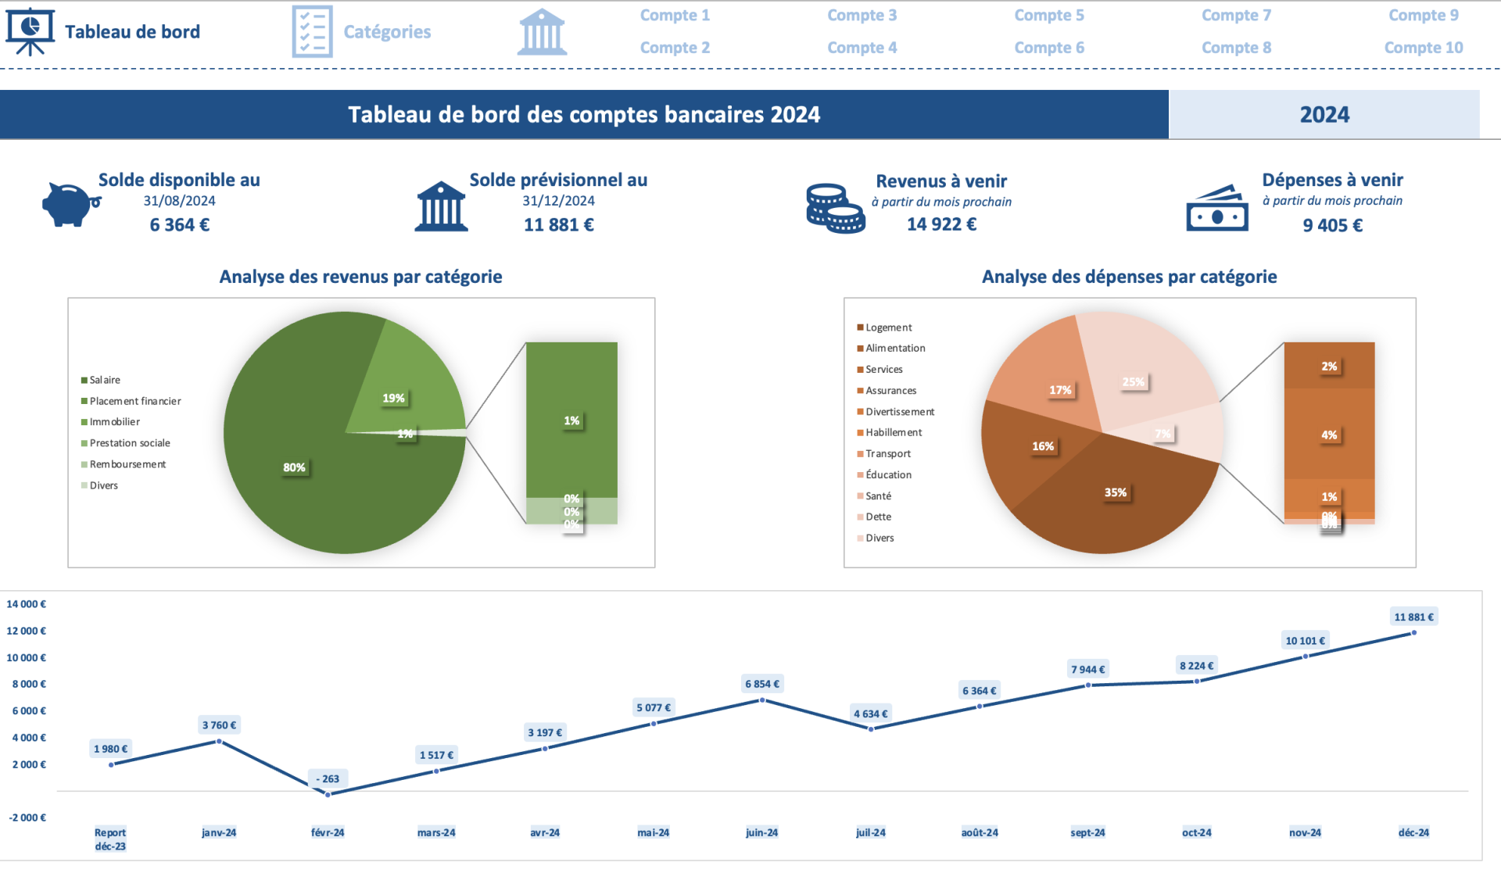Toggle the Transport legend entry
The image size is (1501, 873).
(887, 453)
